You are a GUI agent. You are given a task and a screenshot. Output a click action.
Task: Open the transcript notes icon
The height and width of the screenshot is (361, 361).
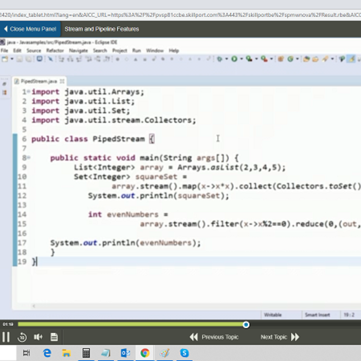pyautogui.click(x=54, y=337)
